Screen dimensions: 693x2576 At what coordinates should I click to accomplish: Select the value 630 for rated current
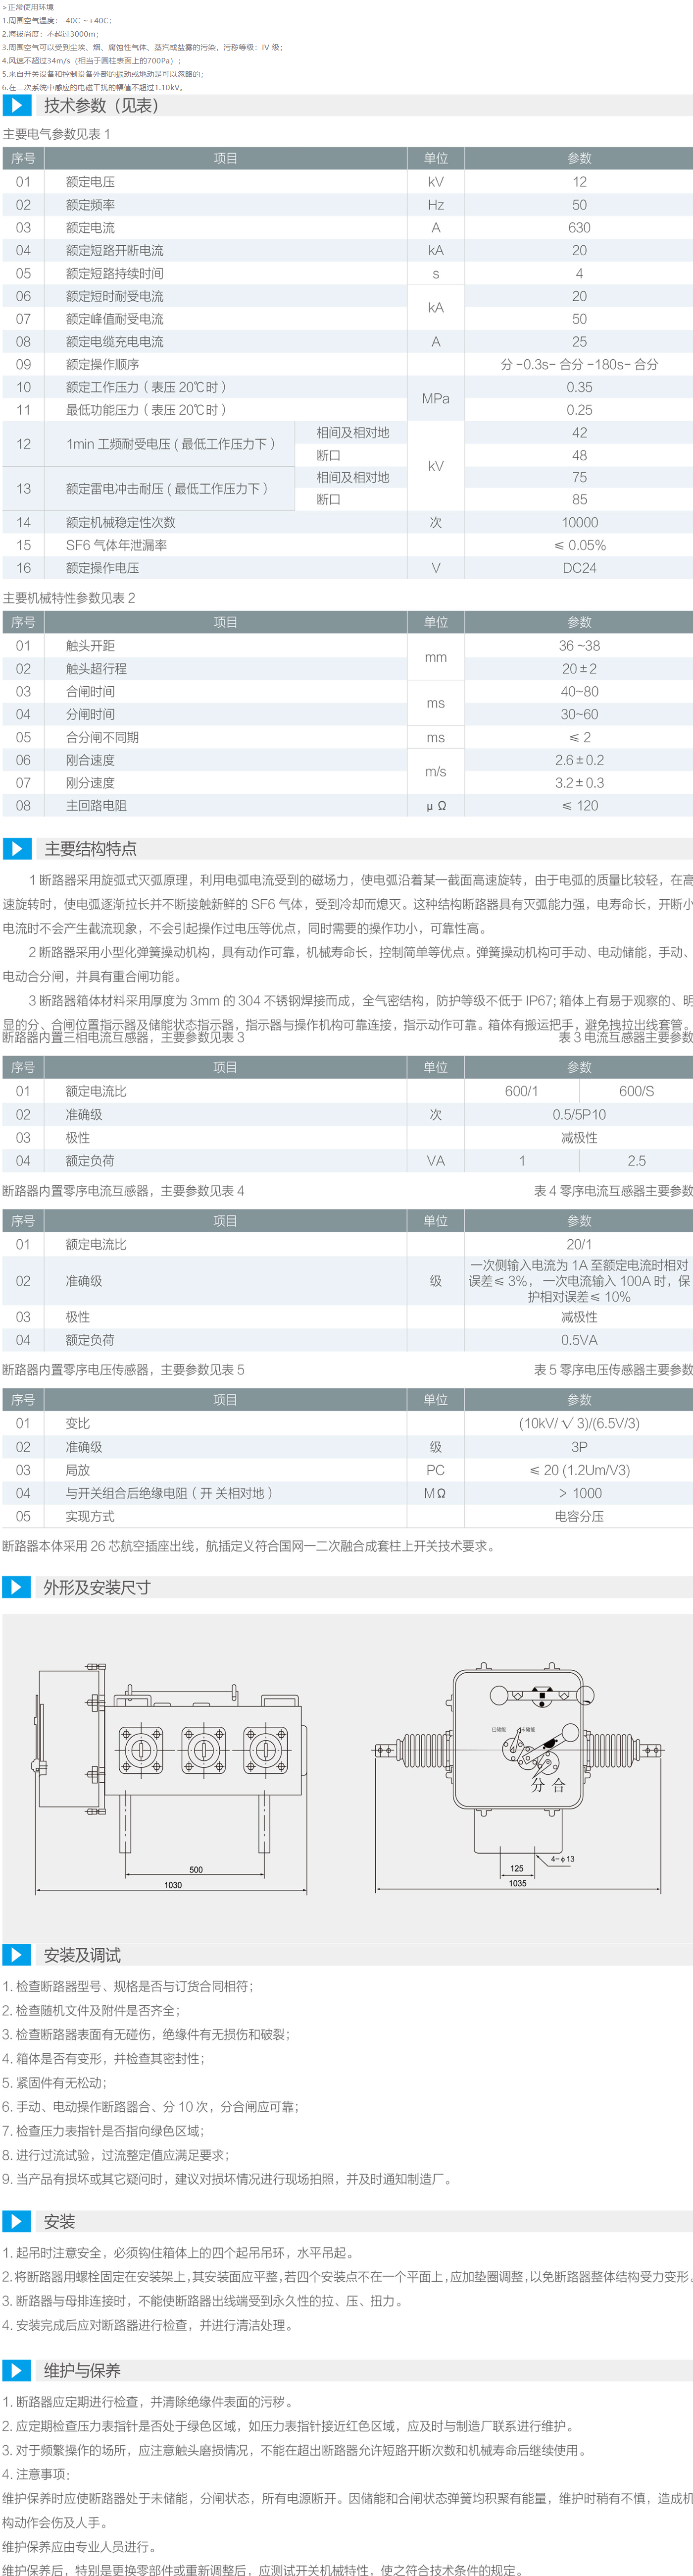coord(579,228)
